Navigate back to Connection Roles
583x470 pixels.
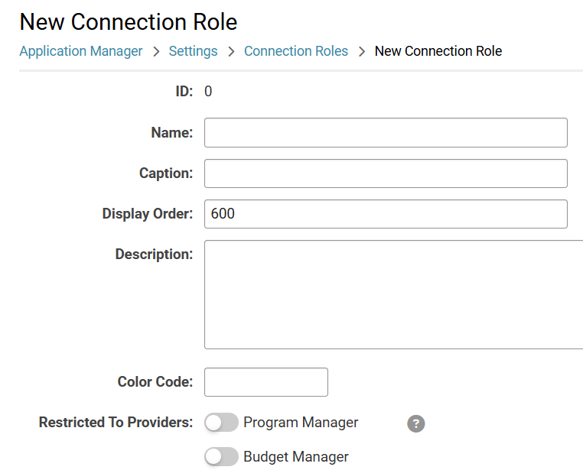[x=296, y=51]
